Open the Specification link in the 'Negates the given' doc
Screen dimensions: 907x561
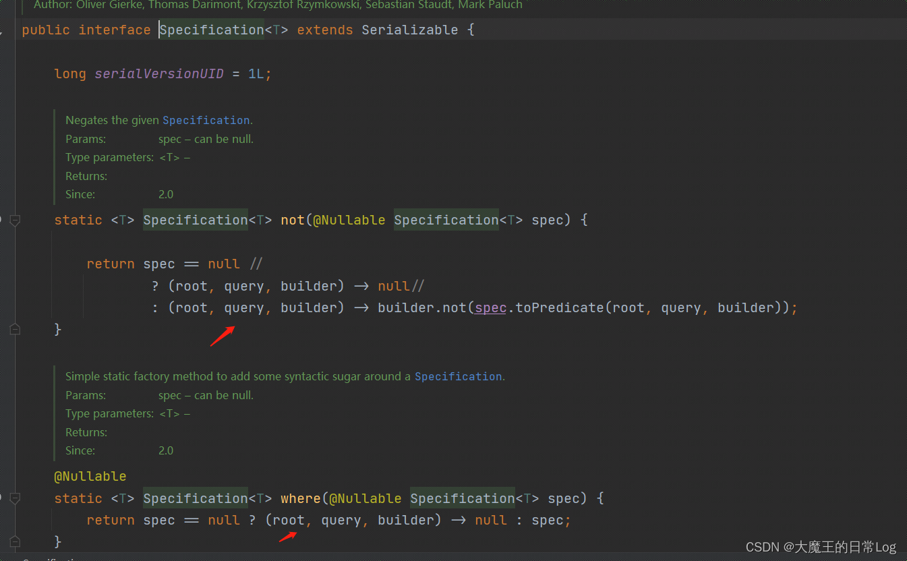[x=206, y=120]
